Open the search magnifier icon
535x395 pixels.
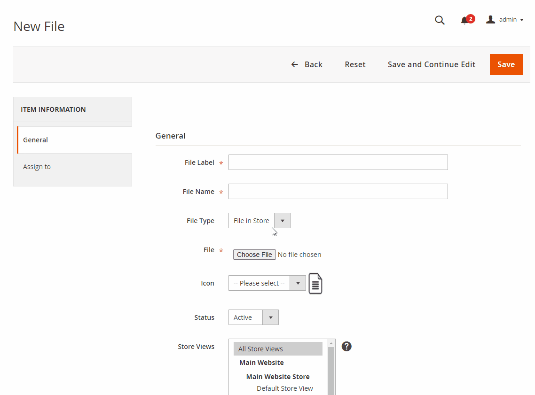440,20
